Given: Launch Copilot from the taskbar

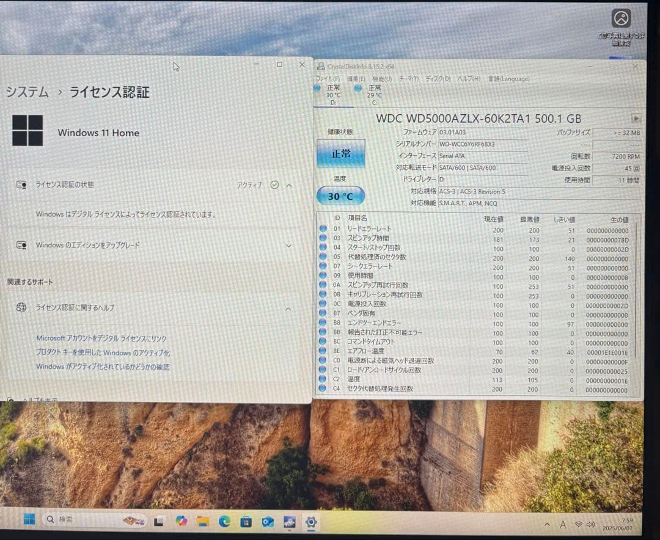Looking at the screenshot, I should 182,520.
